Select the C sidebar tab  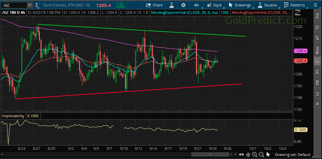click(x=317, y=61)
